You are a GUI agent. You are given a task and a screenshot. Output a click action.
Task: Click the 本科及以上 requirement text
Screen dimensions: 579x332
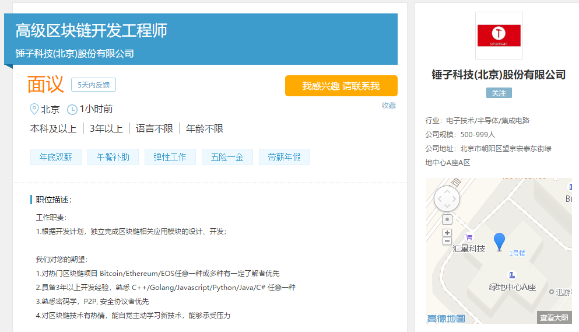(x=53, y=129)
